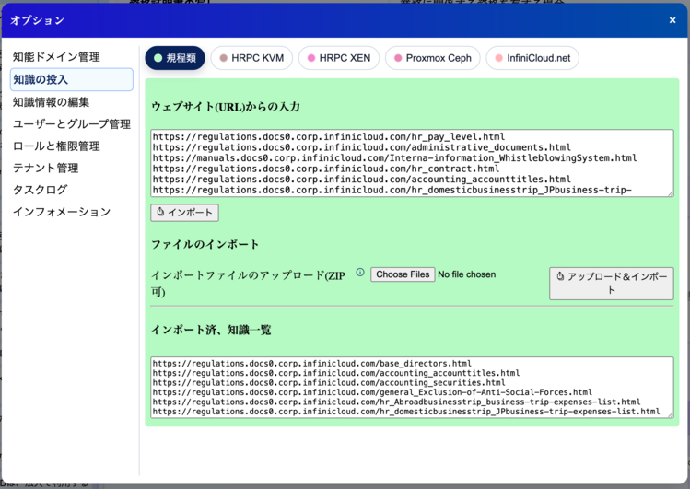Screen dimensions: 690x489
Task: Click the Choose Files button
Action: 403,274
